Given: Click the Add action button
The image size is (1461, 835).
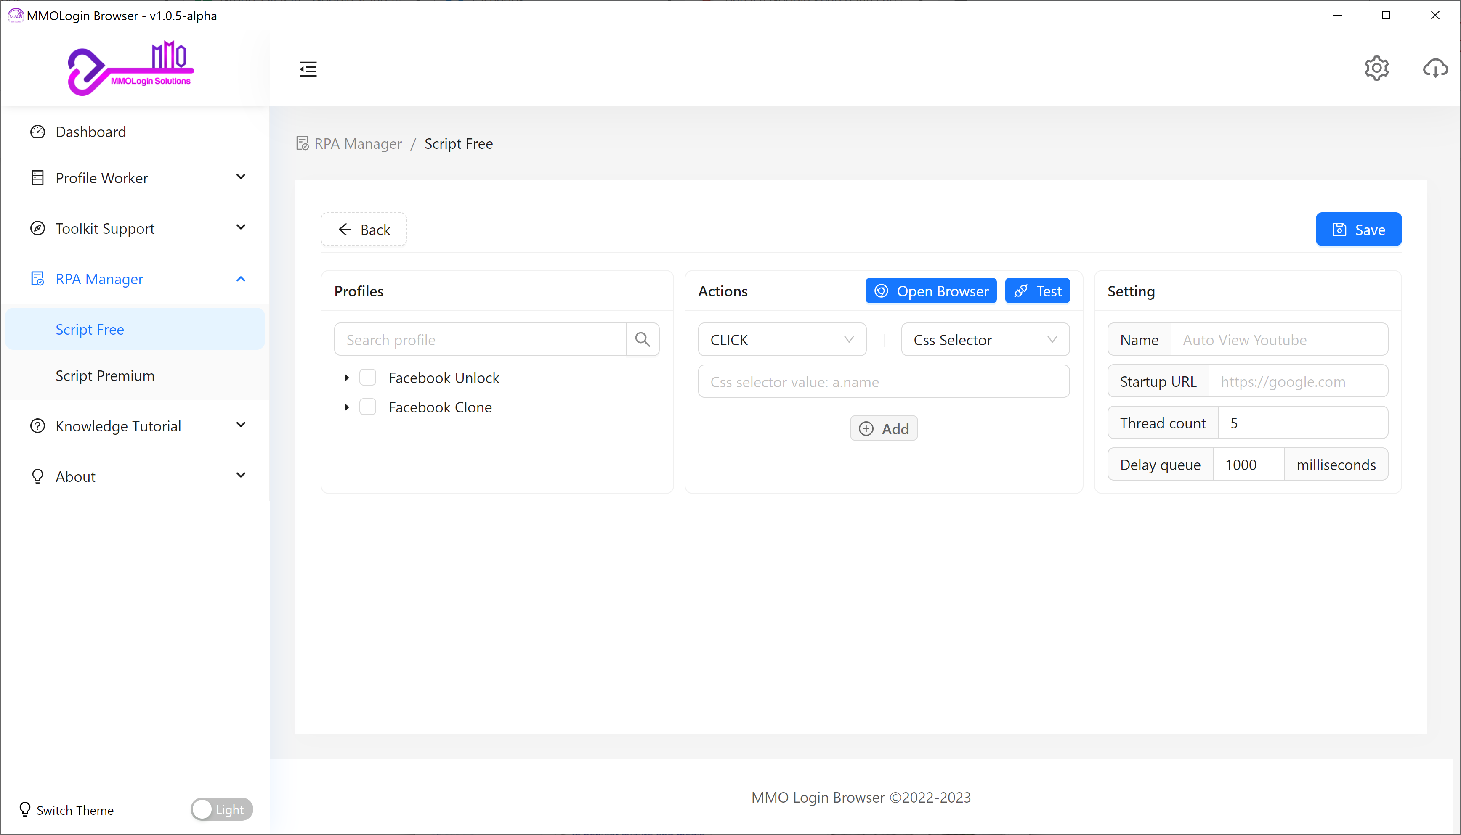Looking at the screenshot, I should [x=884, y=428].
